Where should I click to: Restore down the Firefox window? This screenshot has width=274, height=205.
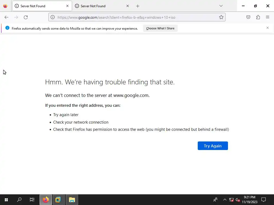pyautogui.click(x=256, y=6)
